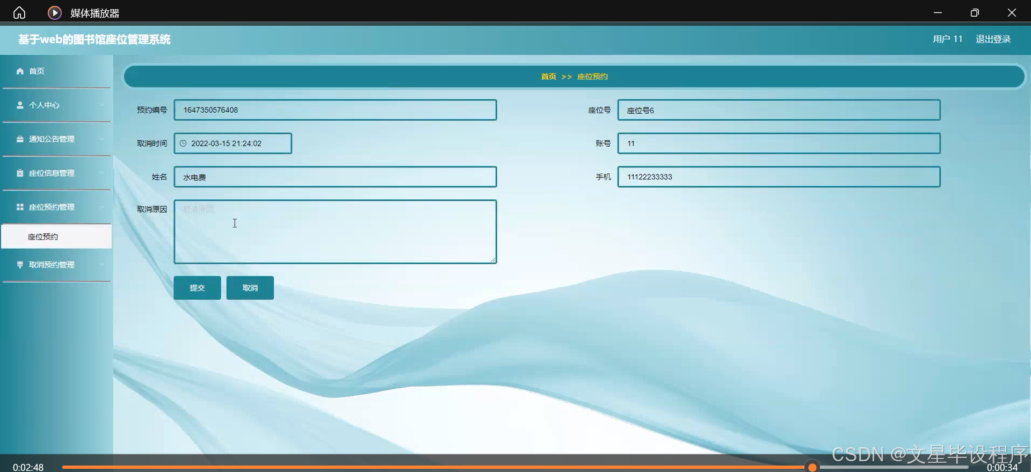Click the 预约编号 field label
Viewport: 1031px width, 472px height.
152,110
